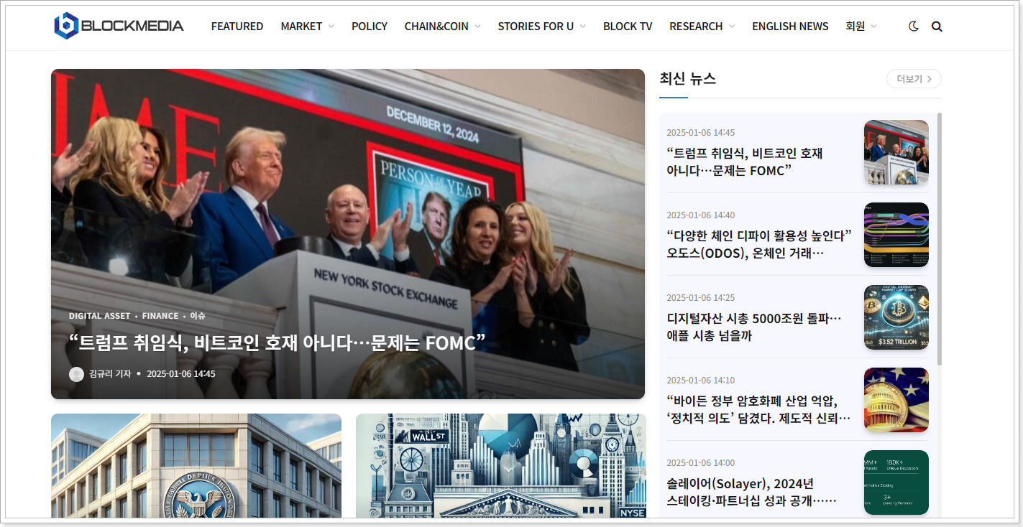
Task: Open author 김규리 기자 name link
Action: tap(110, 374)
